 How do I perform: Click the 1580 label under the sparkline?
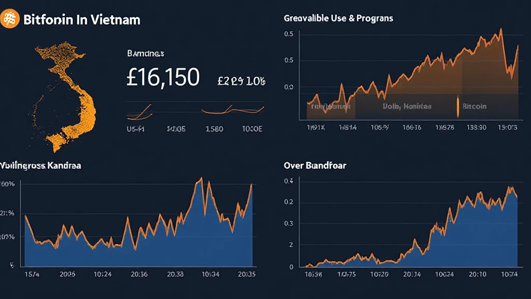[214, 129]
